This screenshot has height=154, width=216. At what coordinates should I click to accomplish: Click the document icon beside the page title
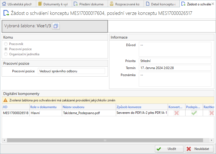(x=6, y=13)
